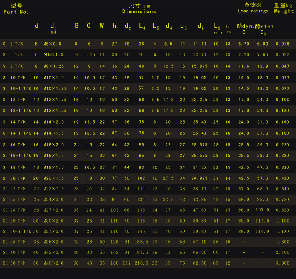Select part number 'SI 10 T/K'
This screenshot has height=279, width=296.
14,78
